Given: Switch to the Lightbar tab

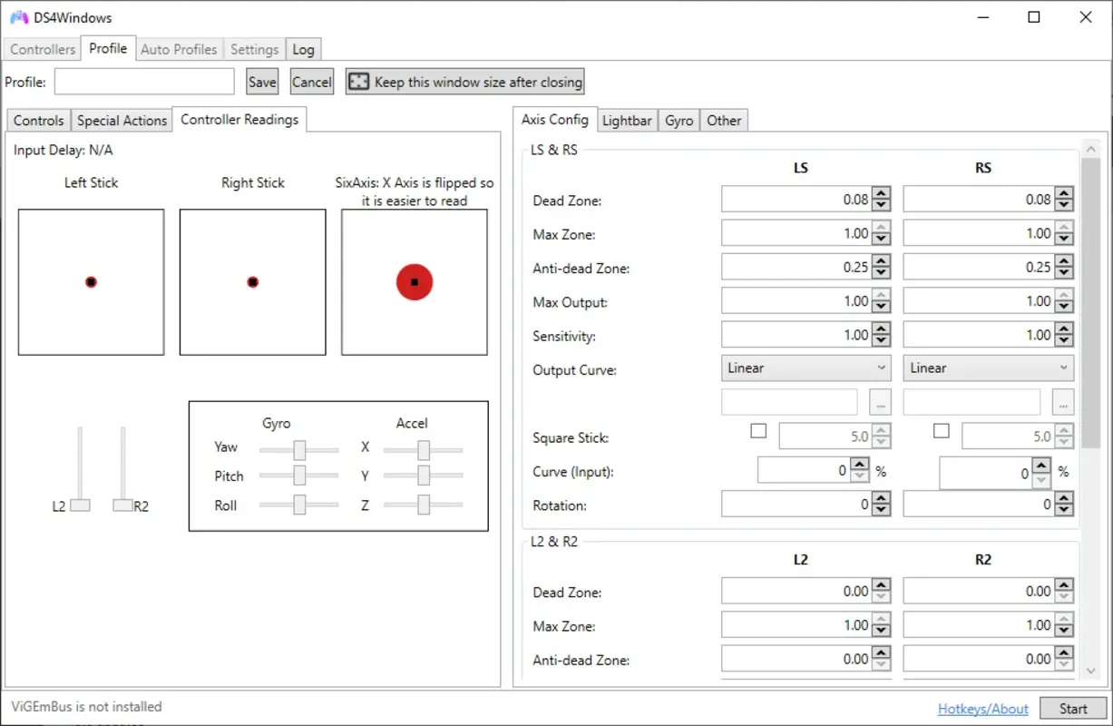Looking at the screenshot, I should pos(627,119).
